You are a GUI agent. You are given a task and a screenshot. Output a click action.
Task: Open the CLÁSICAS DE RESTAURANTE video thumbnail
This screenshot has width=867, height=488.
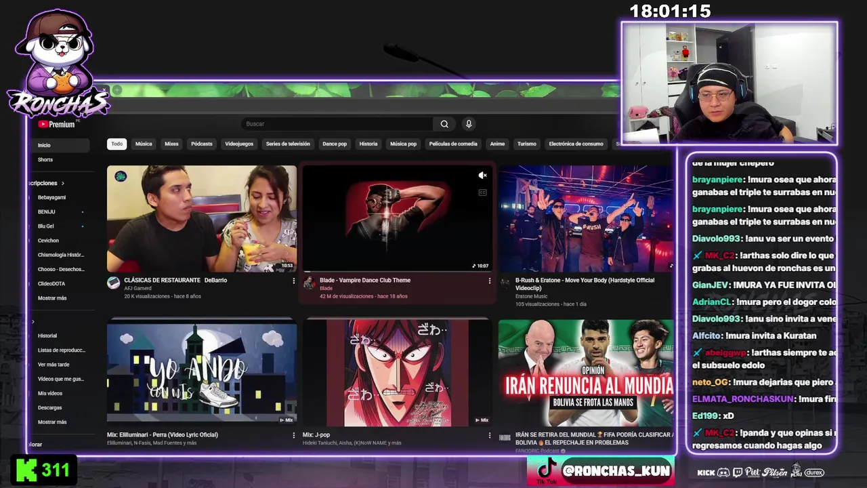202,219
